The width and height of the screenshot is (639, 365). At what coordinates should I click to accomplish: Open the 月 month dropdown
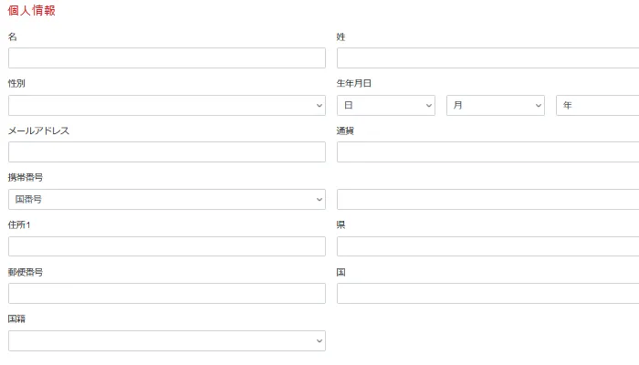coord(495,106)
